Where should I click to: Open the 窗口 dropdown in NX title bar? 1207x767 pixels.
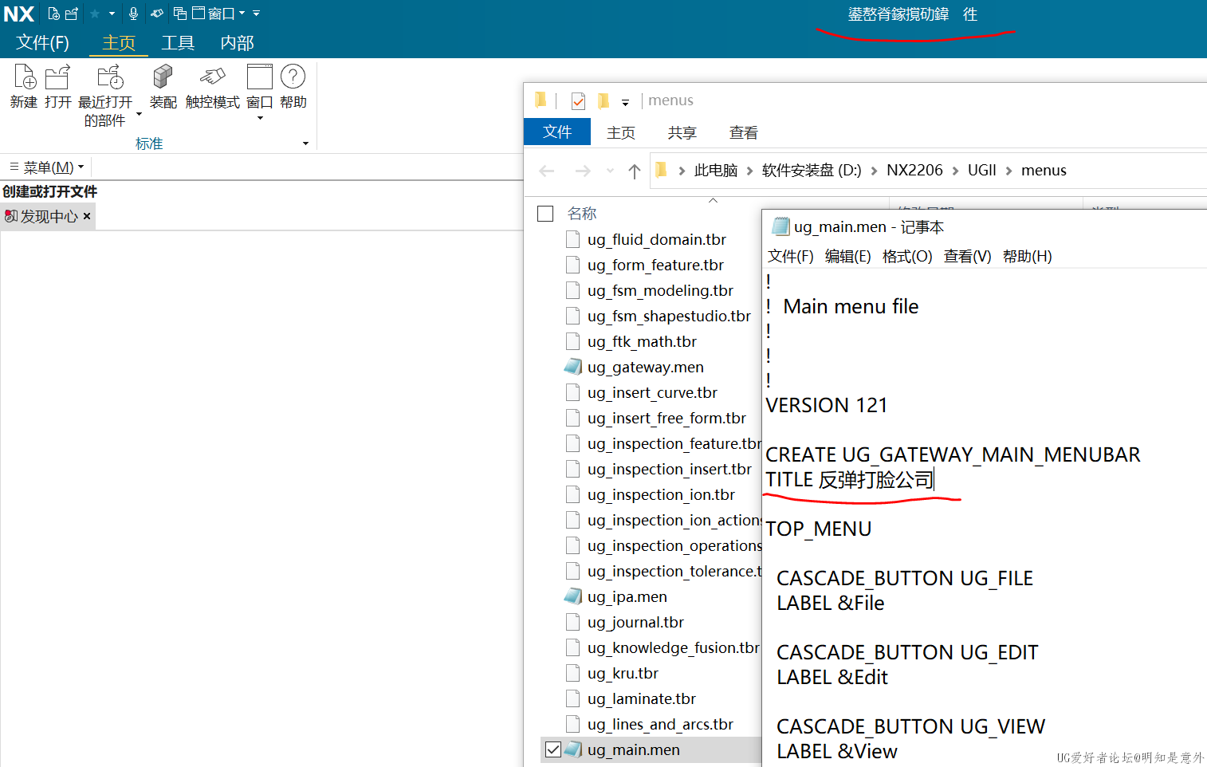click(218, 14)
